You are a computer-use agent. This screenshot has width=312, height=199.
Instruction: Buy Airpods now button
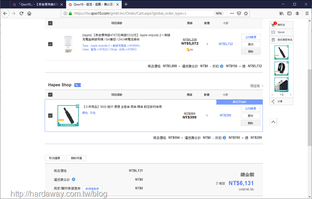[251, 37]
